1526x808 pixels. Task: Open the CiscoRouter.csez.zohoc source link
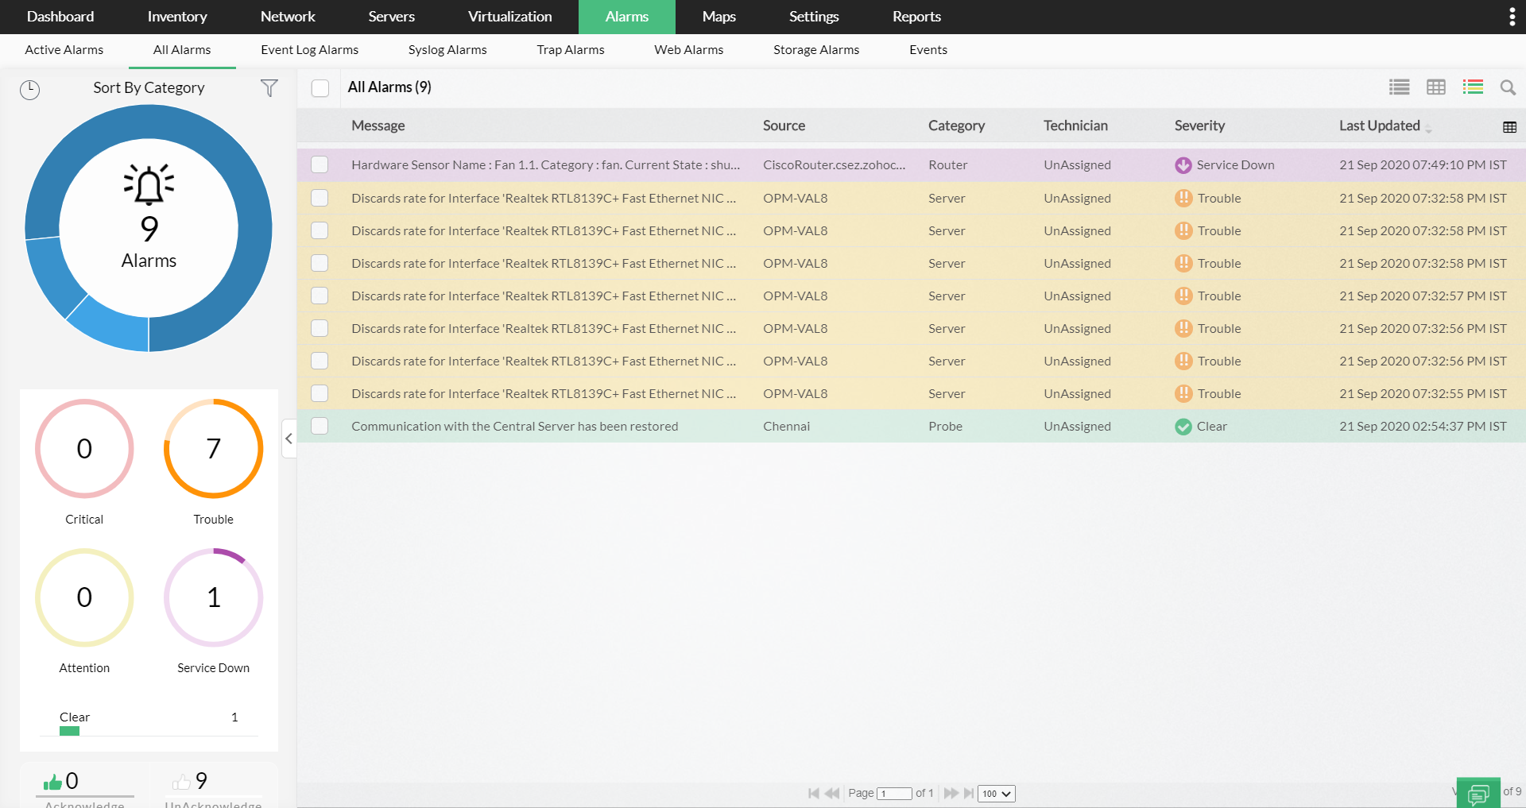[x=834, y=165]
